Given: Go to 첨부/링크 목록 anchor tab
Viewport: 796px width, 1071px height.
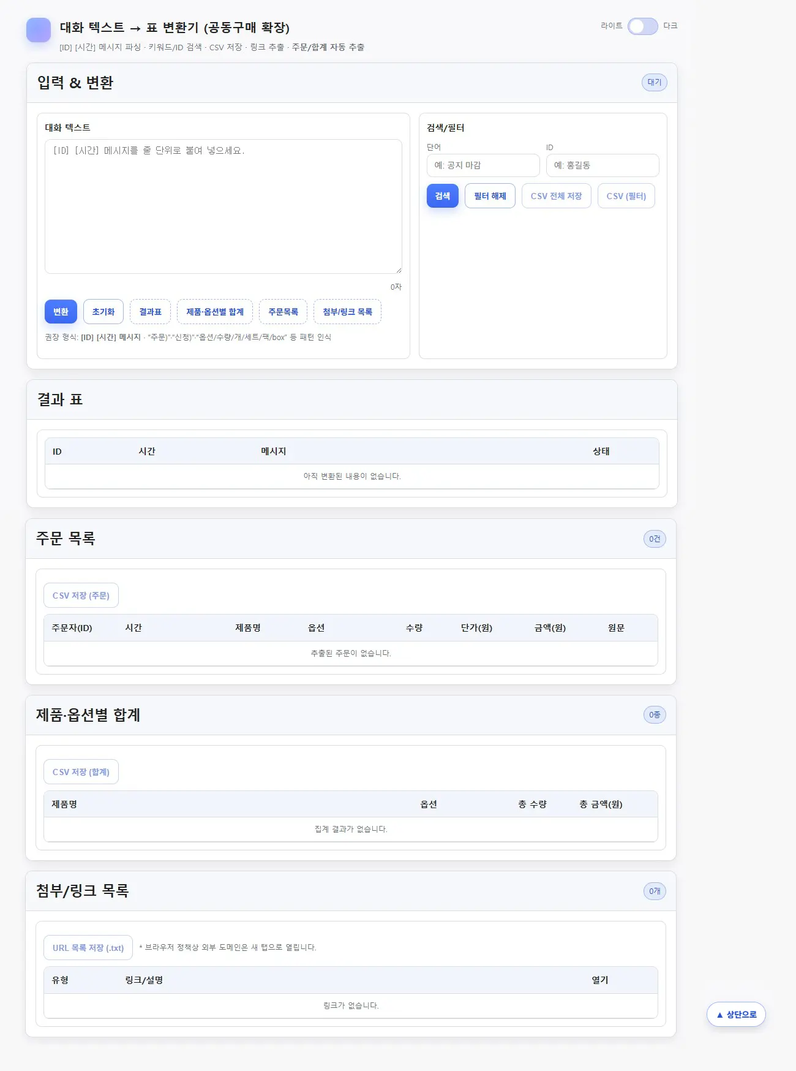Looking at the screenshot, I should [x=347, y=312].
